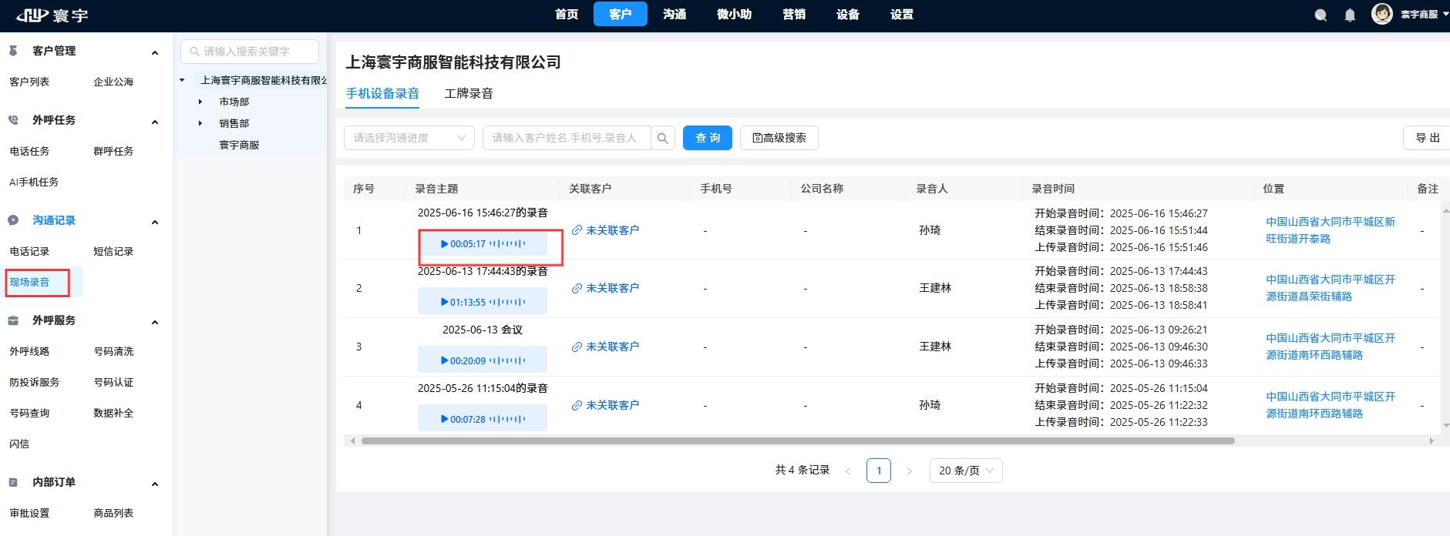
Task: Click the 外呼任务 phone icon
Action: point(13,120)
